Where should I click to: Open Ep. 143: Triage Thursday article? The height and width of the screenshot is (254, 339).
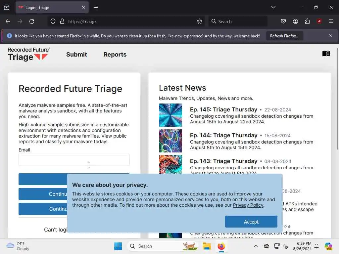click(223, 161)
